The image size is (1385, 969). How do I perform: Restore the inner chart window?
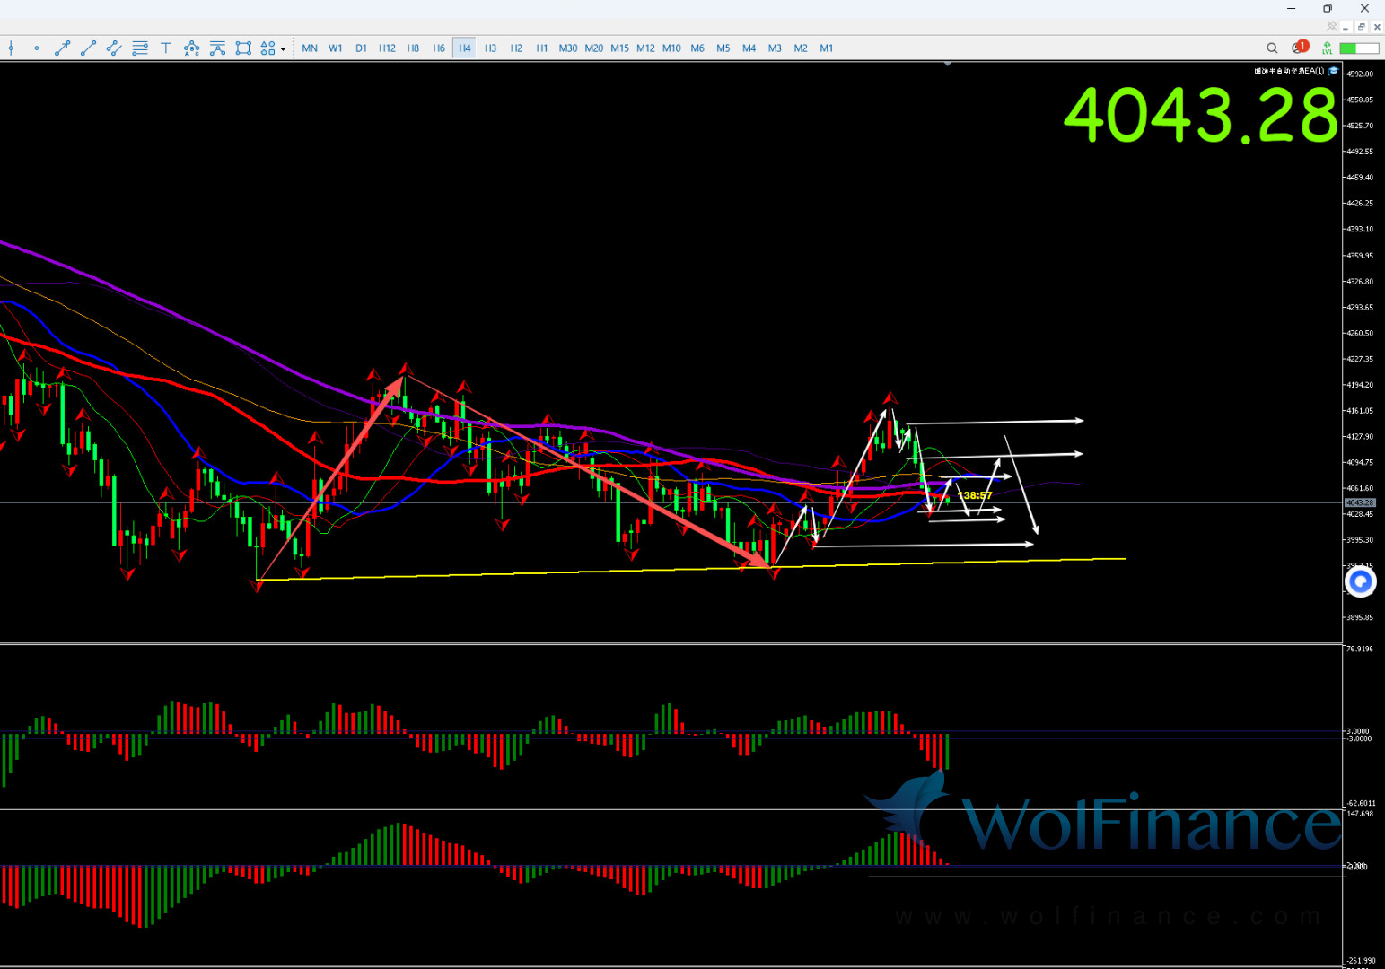point(1362,27)
